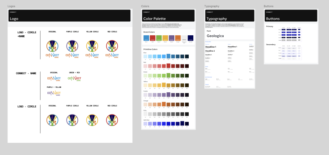The width and height of the screenshot is (329, 155).
Task: Select the Purple + Yellow Connect wordmark
Action: coord(54,93)
